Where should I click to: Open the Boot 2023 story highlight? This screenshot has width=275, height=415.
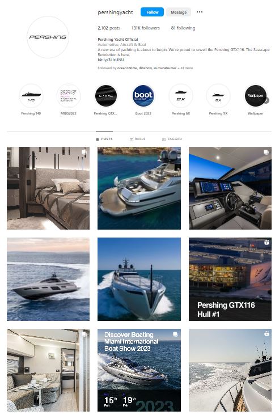143,96
